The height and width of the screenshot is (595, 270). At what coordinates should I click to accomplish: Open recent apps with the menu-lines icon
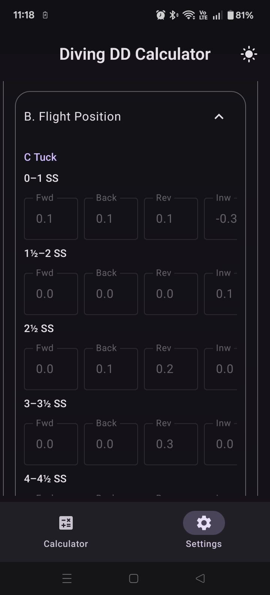(x=67, y=578)
